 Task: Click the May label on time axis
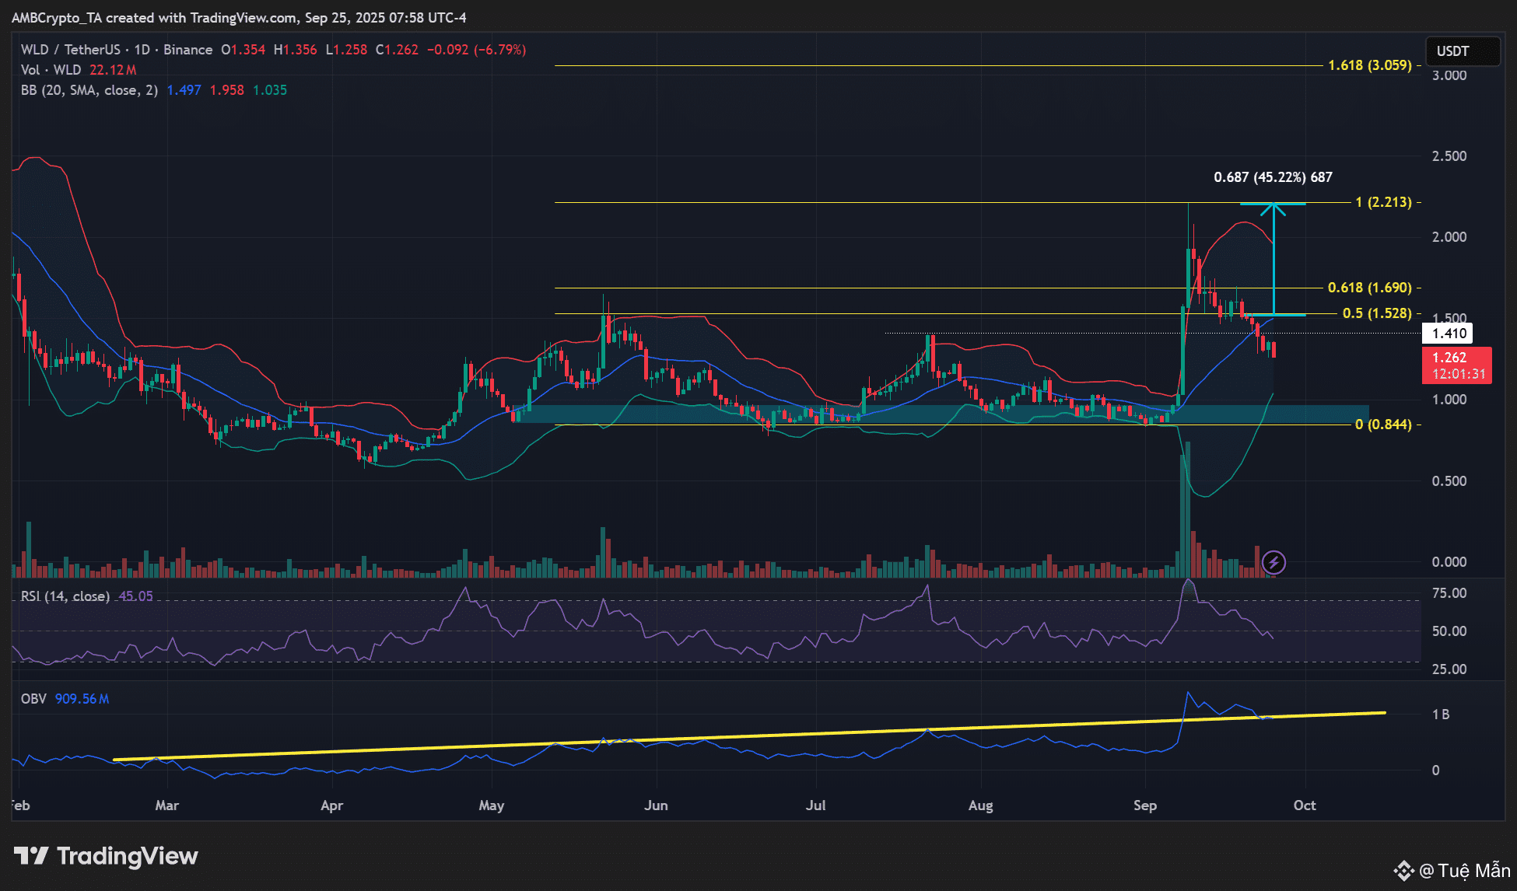[492, 805]
